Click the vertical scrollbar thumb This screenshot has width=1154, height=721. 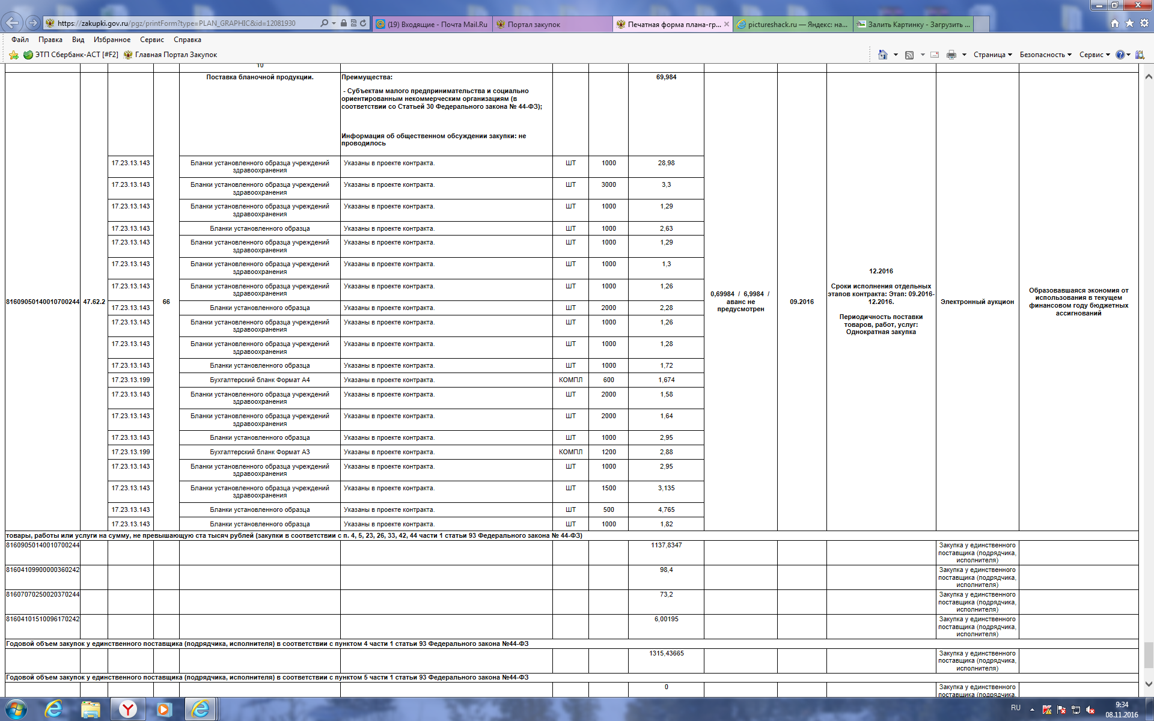(x=1148, y=655)
